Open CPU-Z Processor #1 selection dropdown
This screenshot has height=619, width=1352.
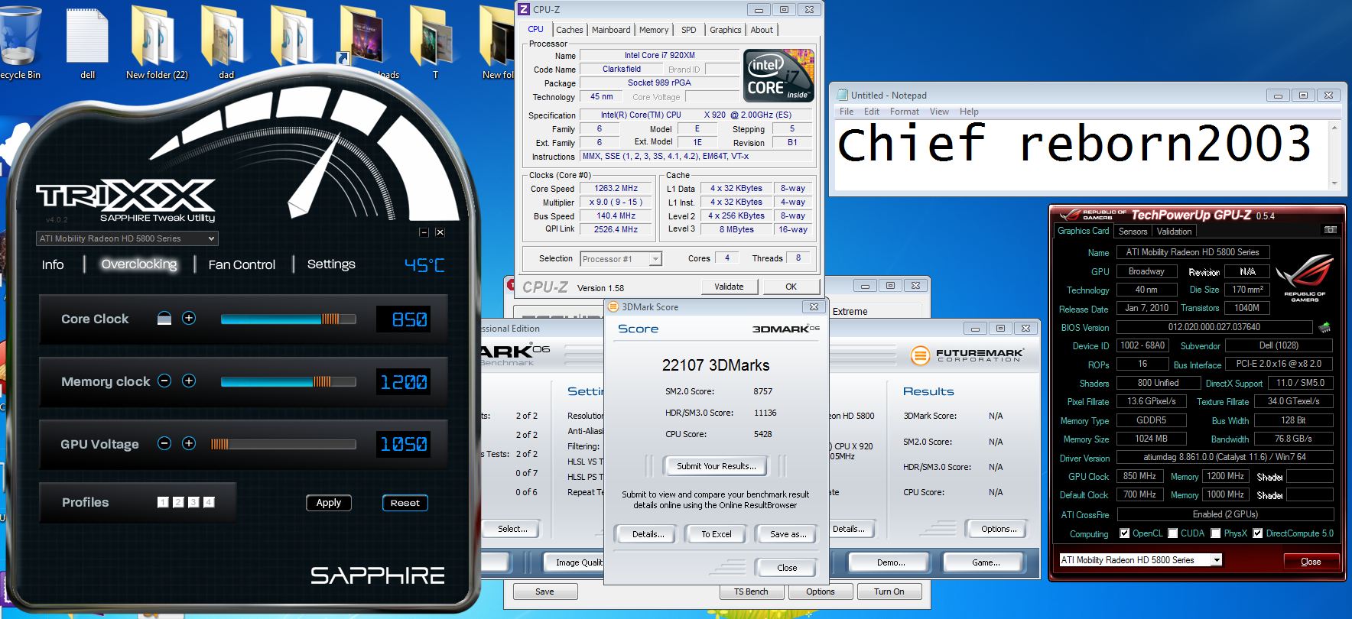point(621,259)
